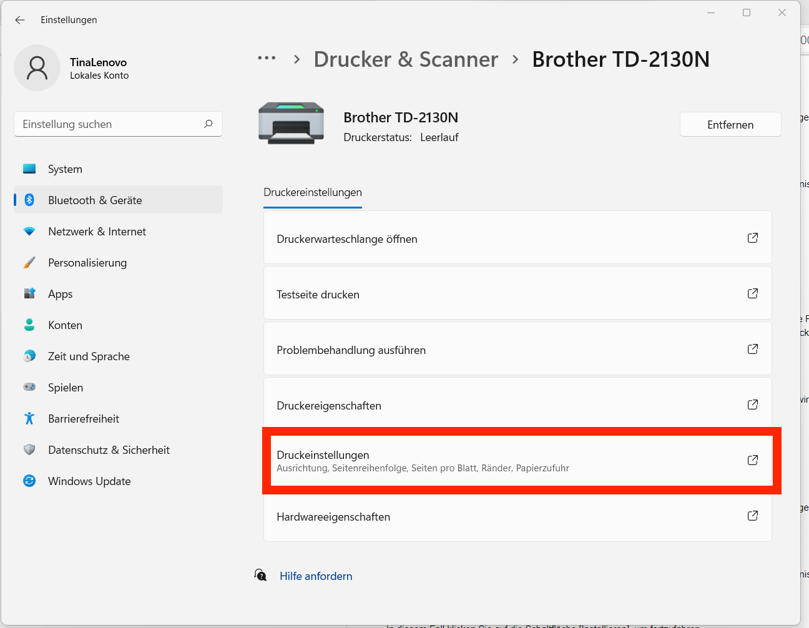Maximize the Einstellungen window

747,12
